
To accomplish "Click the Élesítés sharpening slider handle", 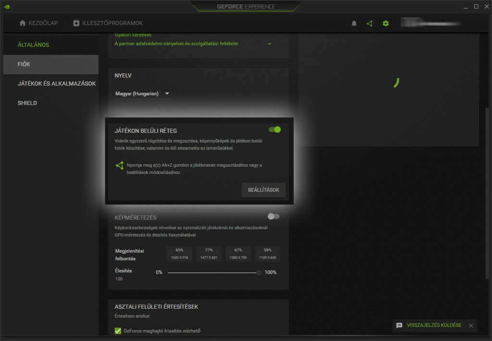I will (258, 273).
